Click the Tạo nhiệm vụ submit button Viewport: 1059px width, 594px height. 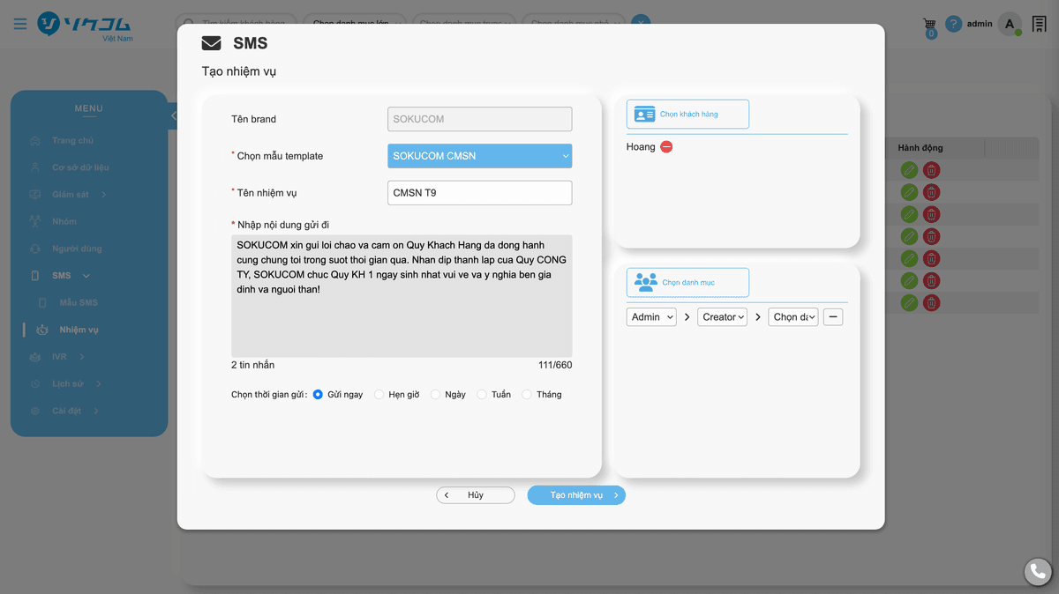(576, 495)
